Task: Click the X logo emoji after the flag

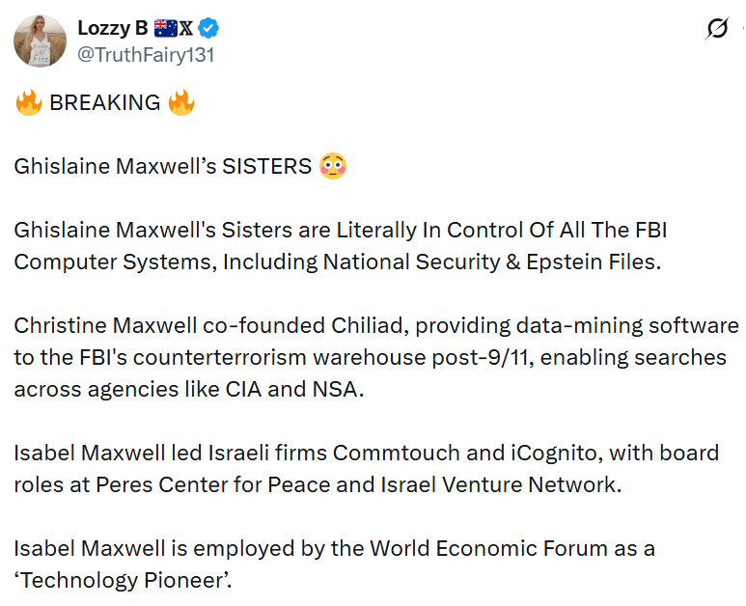Action: [185, 30]
